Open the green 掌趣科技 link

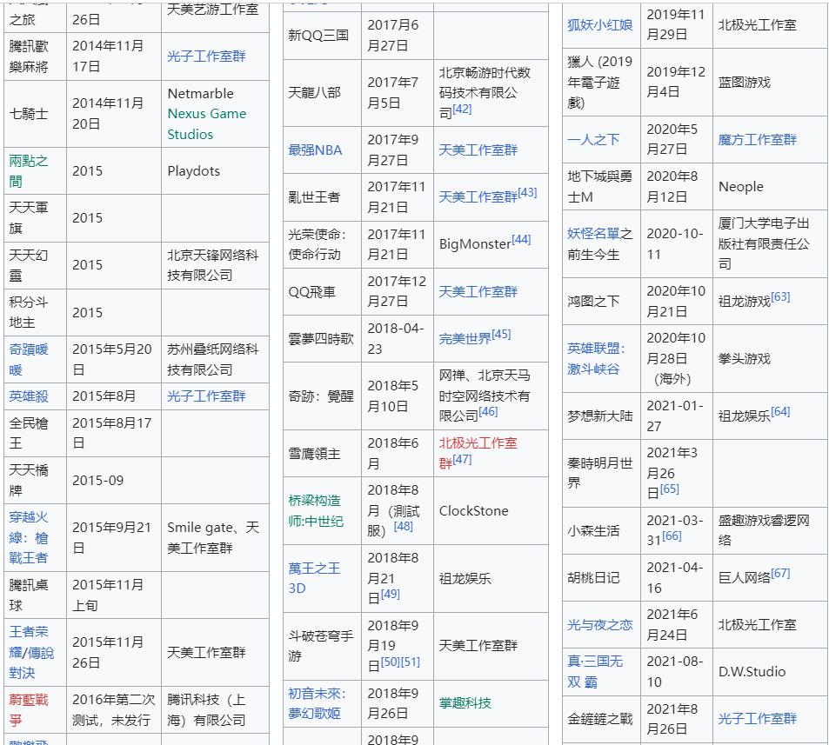click(465, 703)
